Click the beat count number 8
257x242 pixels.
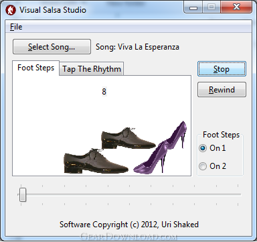(104, 91)
